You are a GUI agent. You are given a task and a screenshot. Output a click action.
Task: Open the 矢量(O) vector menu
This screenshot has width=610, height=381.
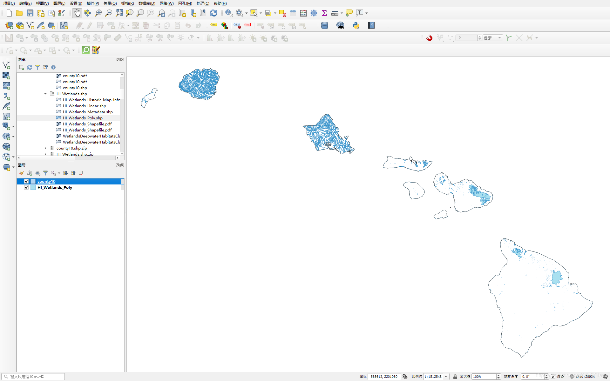[x=110, y=3]
